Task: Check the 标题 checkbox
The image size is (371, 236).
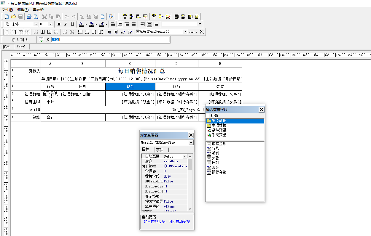Action: pos(208,115)
